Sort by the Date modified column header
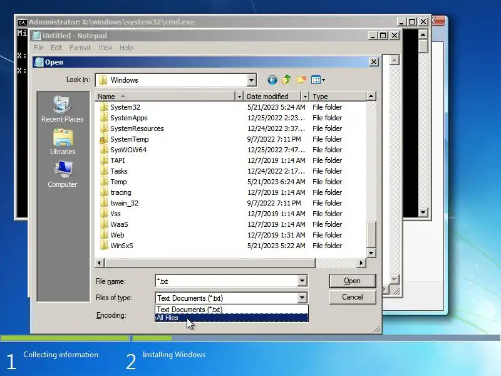The height and width of the screenshot is (376, 501). coord(272,97)
